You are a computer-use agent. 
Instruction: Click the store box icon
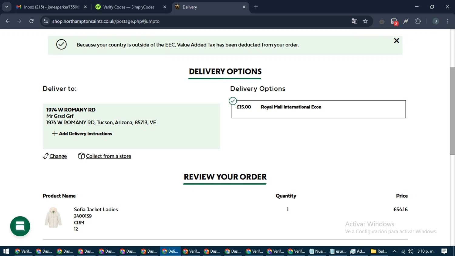tap(81, 156)
